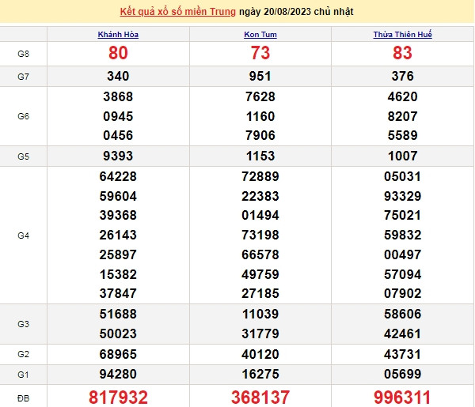Image resolution: width=475 pixels, height=407 pixels.
Task: Select Kon Tum special prize 368137
Action: [x=260, y=397]
